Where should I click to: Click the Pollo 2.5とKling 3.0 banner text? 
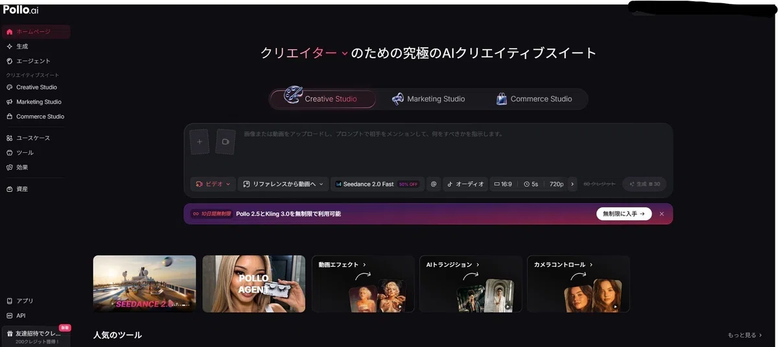click(x=289, y=214)
